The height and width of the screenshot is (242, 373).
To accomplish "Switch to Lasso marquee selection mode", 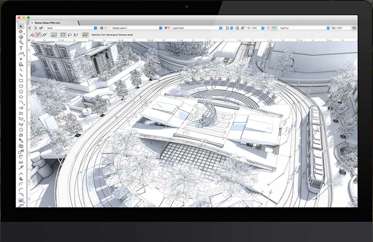I will [x=70, y=35].
